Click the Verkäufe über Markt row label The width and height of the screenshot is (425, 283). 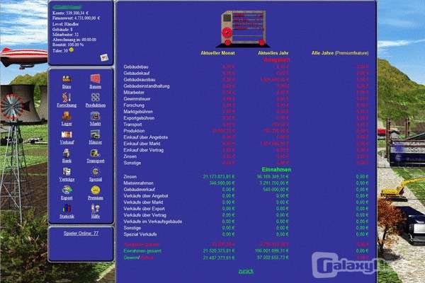(143, 202)
